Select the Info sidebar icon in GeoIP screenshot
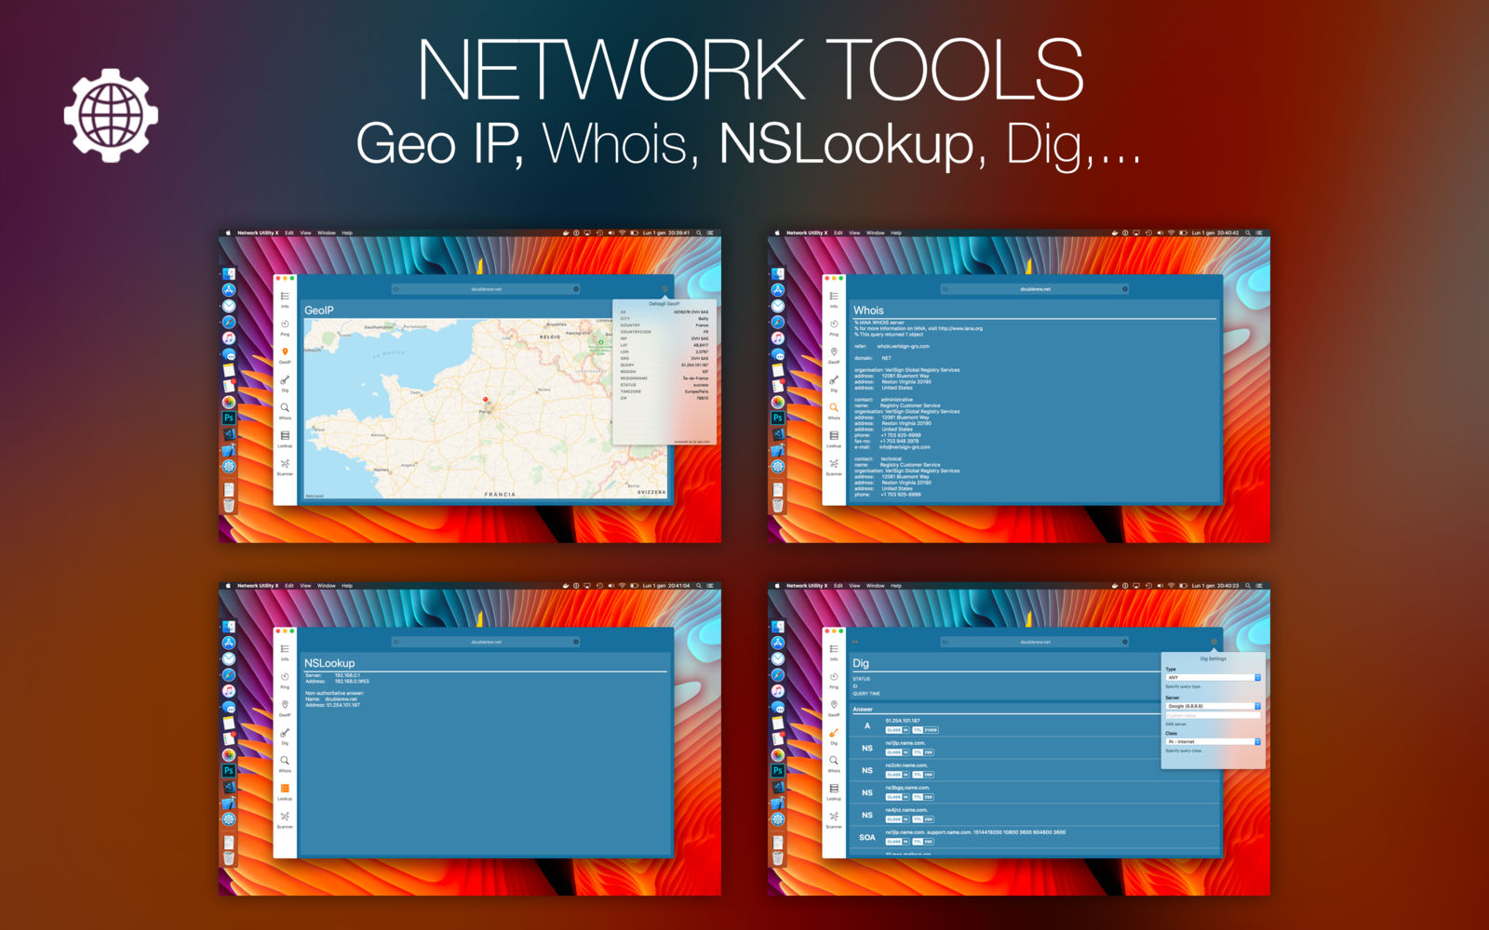The image size is (1489, 930). pos(285,296)
